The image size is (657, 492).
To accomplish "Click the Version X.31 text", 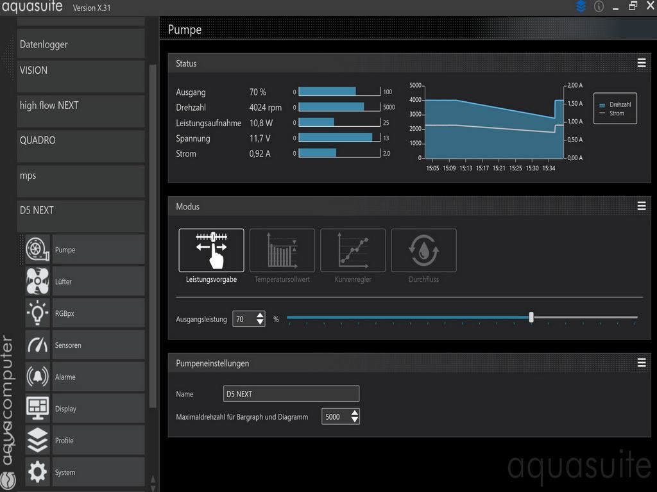I will click(92, 8).
